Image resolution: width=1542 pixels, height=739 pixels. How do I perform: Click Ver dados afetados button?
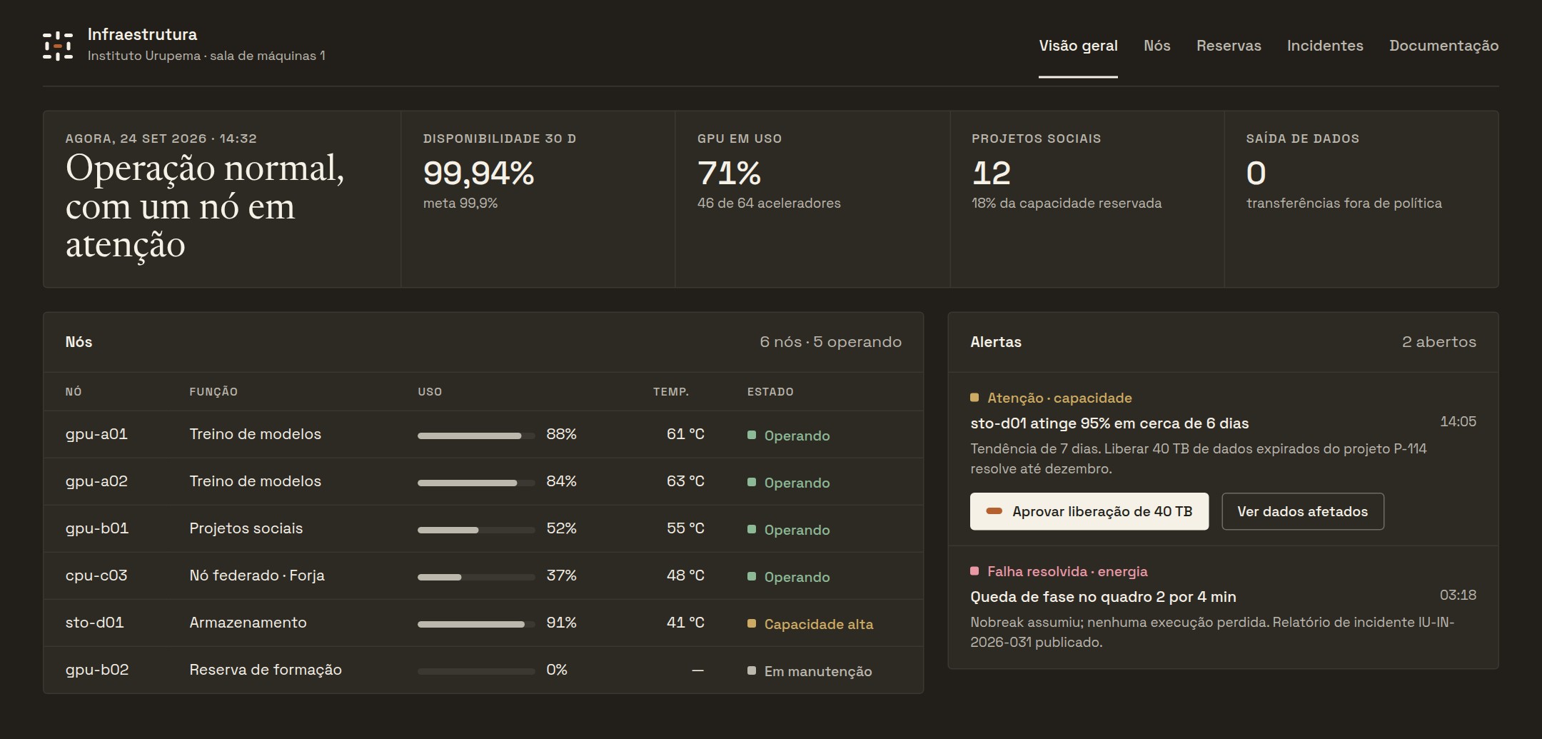click(x=1303, y=511)
